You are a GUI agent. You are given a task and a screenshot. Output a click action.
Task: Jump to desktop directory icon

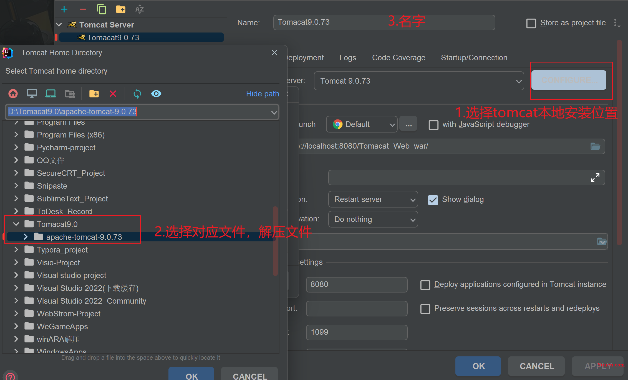coord(32,94)
